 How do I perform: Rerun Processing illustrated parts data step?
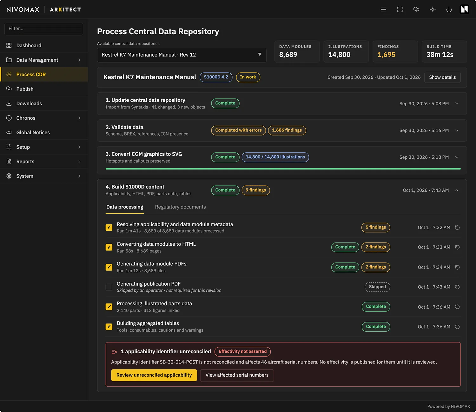457,307
